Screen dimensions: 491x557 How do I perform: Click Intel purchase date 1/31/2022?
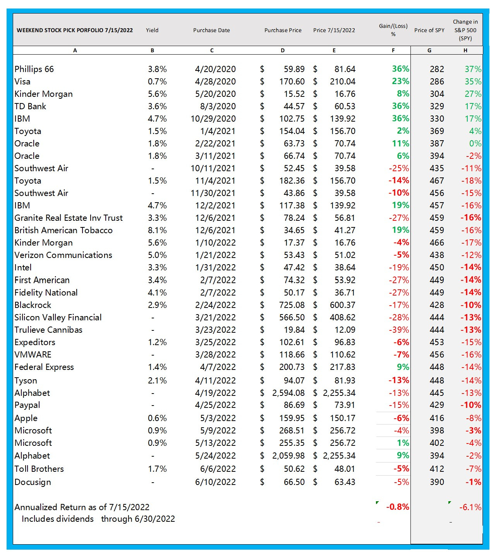[x=215, y=267]
